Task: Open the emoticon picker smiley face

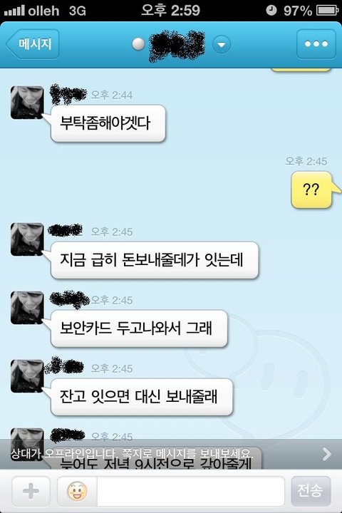Action: 77,491
